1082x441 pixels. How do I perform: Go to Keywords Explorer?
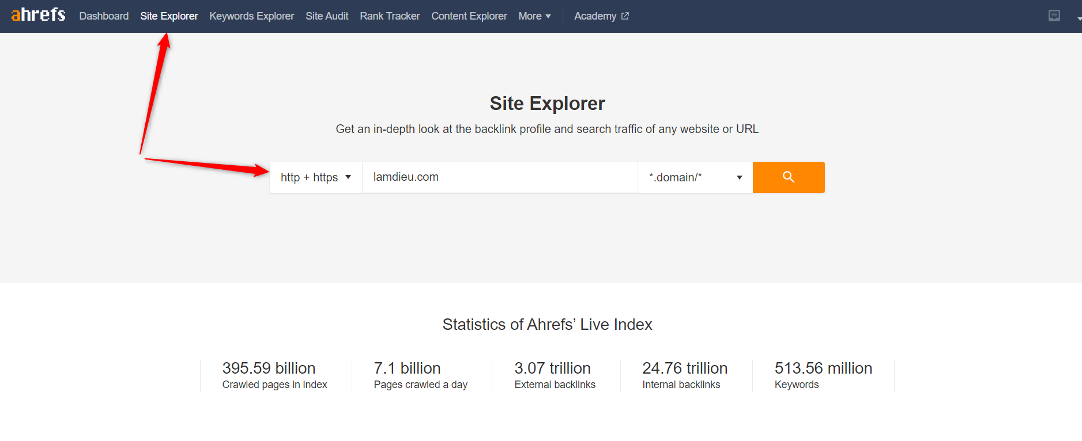click(x=251, y=16)
